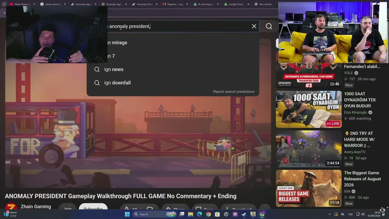Screen dimensions: 389x219
Task: Click the Windows taskbar Search box
Action: click(x=155, y=214)
